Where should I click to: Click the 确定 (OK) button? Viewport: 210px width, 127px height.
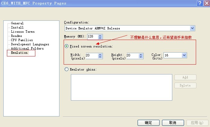click(148, 122)
